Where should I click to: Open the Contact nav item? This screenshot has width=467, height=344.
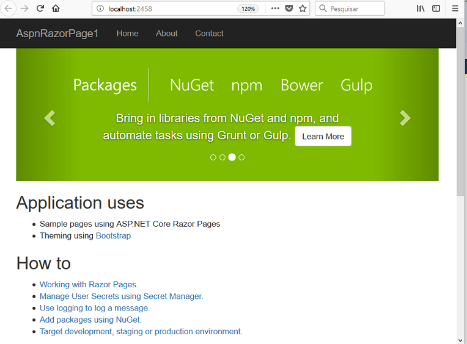[209, 34]
